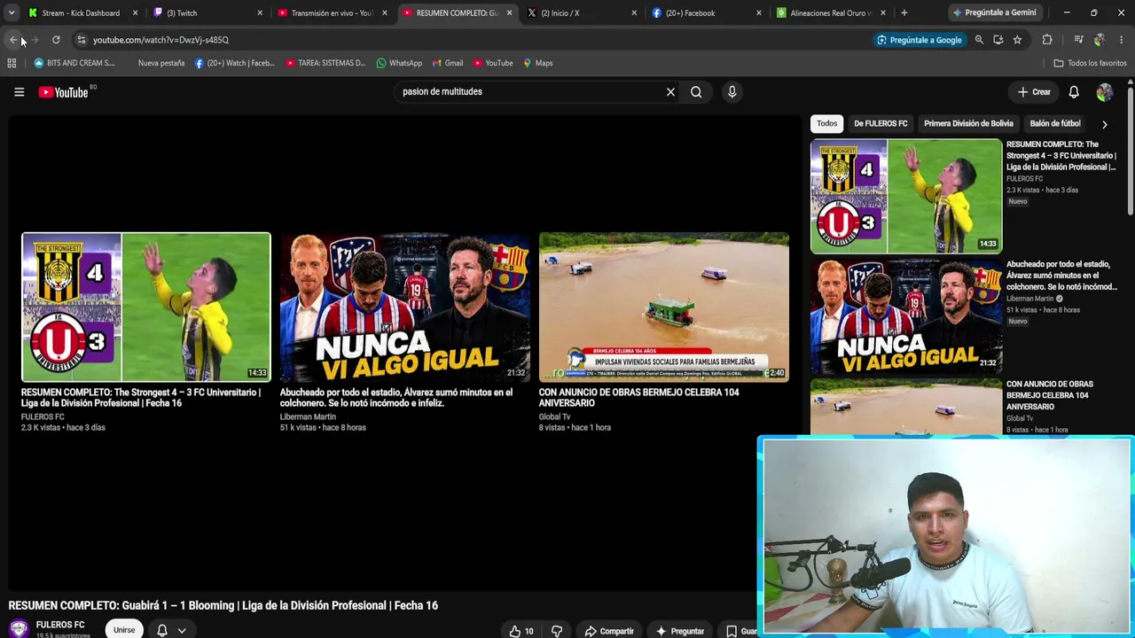The image size is (1135, 638).
Task: Select the Balón de fútbol chip
Action: [1055, 124]
